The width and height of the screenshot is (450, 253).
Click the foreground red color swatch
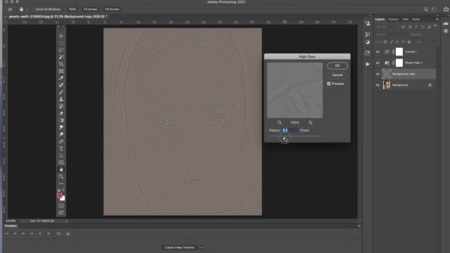(59, 195)
